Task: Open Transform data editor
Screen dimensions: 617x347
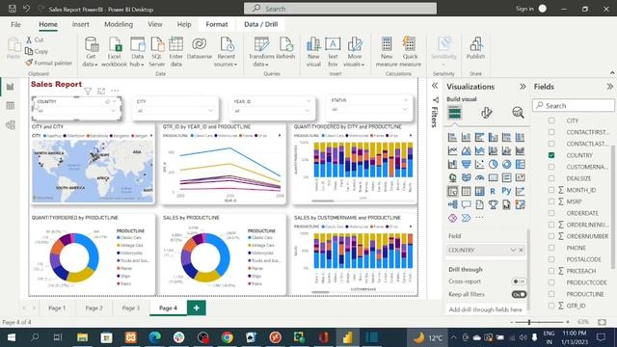Action: click(261, 51)
